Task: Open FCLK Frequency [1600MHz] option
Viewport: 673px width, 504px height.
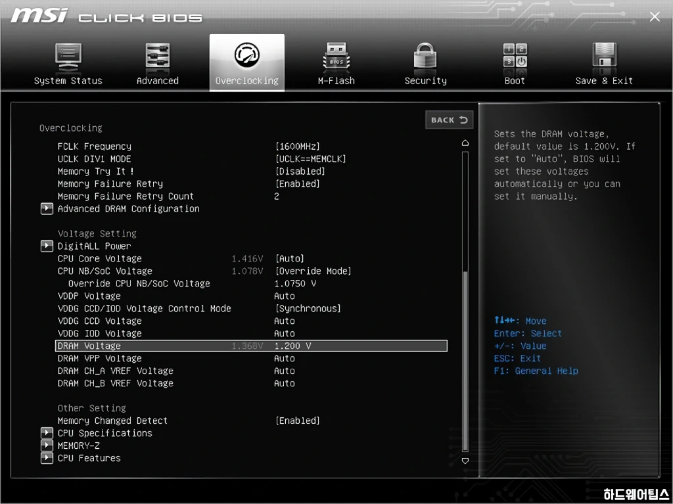Action: pyautogui.click(x=298, y=147)
